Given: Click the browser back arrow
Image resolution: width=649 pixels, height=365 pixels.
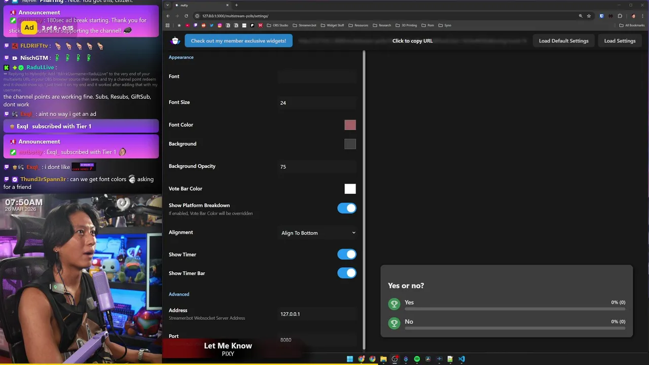Looking at the screenshot, I should click(168, 16).
